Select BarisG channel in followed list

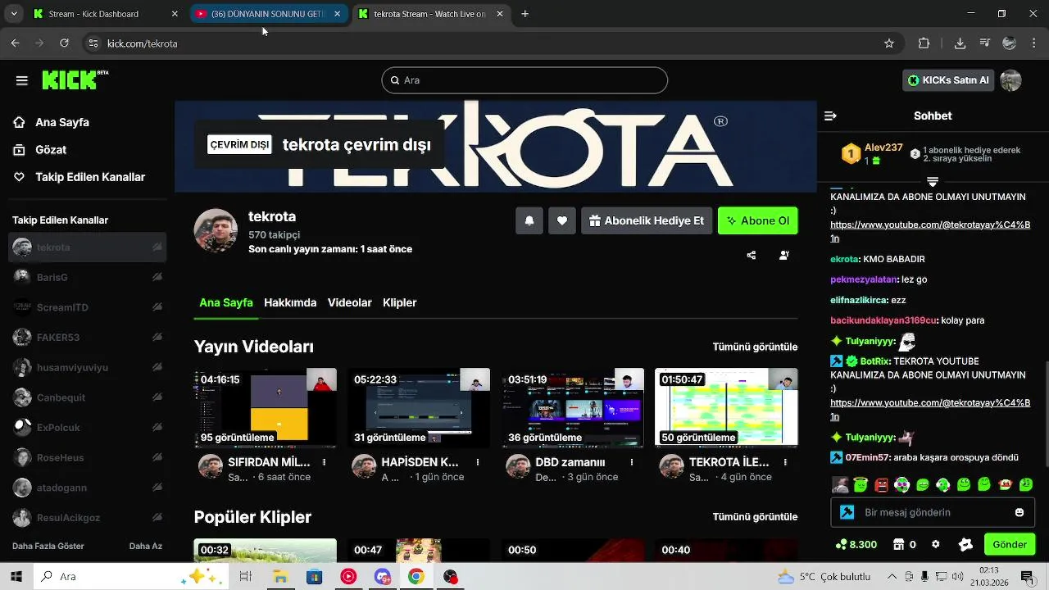point(87,277)
